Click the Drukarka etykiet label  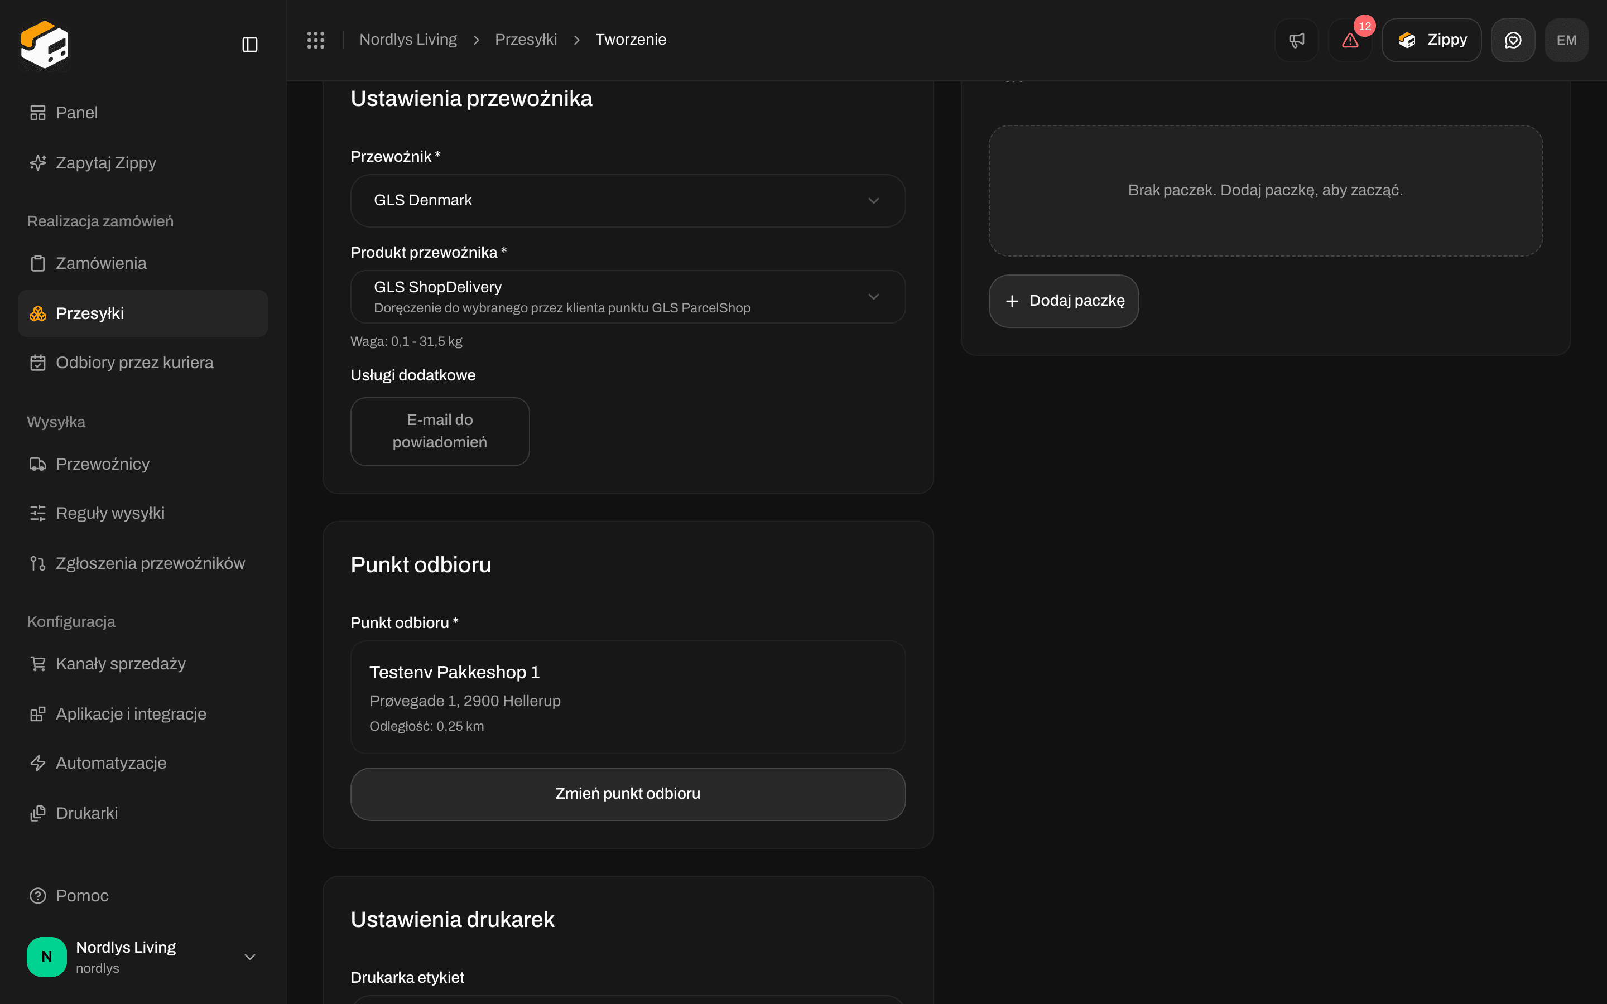(407, 977)
